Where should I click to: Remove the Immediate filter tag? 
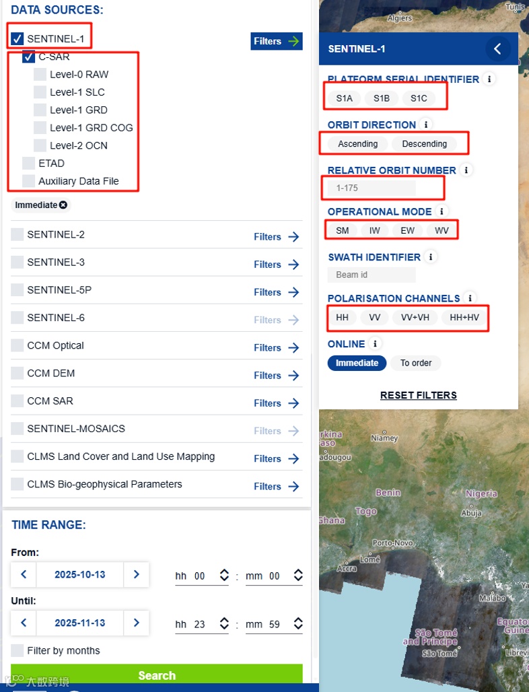(63, 205)
